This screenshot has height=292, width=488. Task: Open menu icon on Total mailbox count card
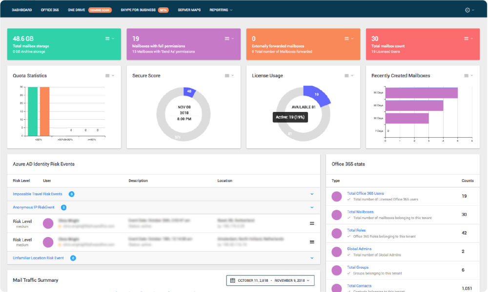point(466,38)
